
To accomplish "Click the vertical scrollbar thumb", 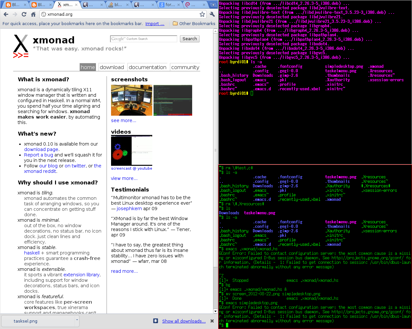I will (216, 149).
